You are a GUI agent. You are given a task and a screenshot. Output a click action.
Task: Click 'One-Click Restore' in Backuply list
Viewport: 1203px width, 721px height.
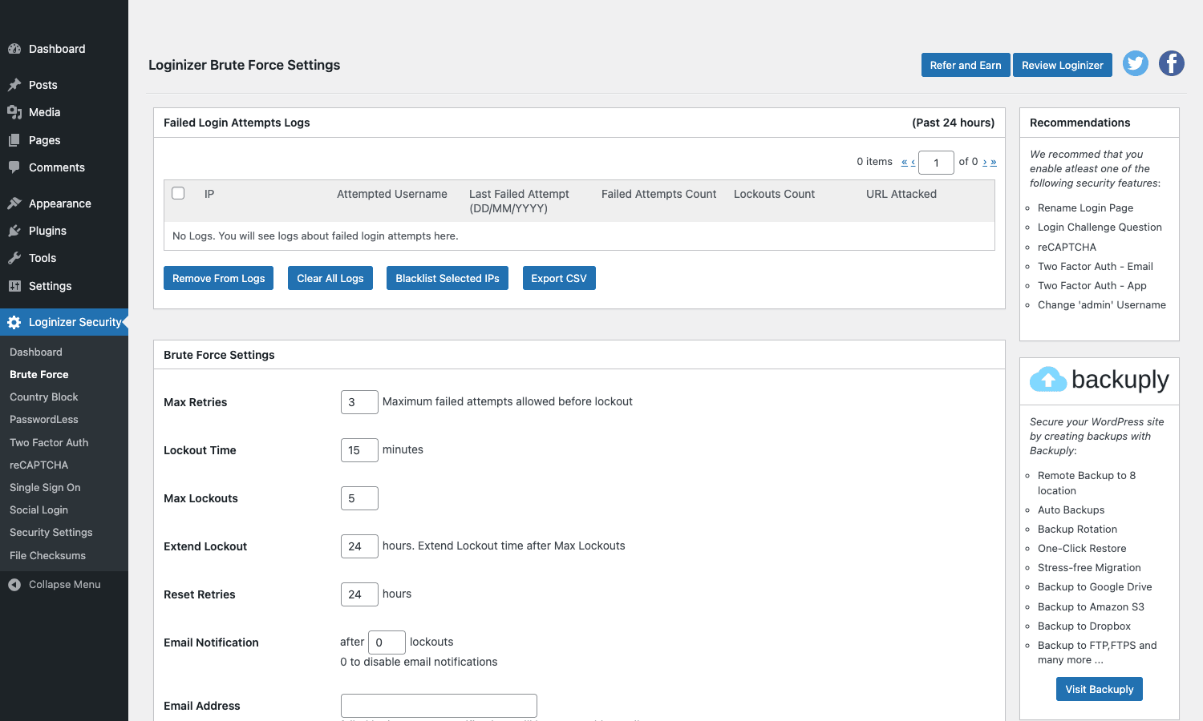pos(1082,548)
